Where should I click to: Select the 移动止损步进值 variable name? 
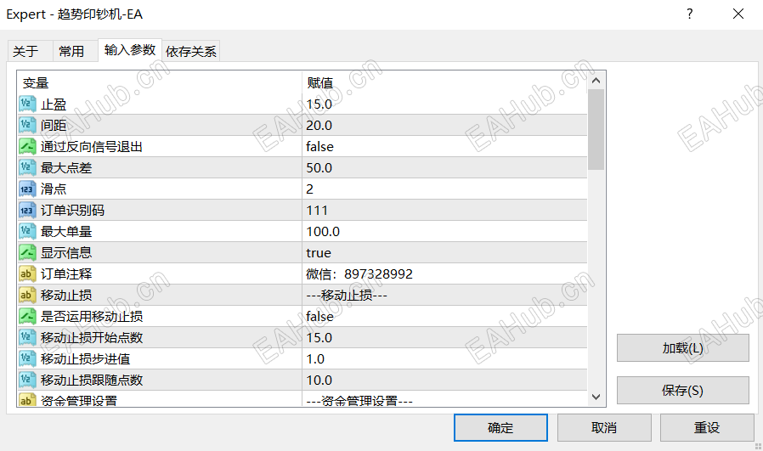[x=85, y=359]
